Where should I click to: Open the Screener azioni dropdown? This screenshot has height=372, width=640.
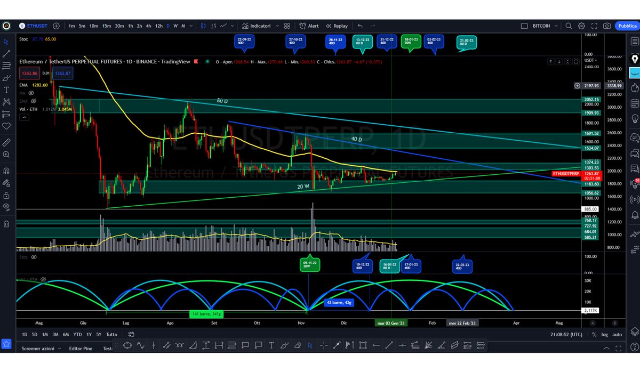(x=41, y=349)
